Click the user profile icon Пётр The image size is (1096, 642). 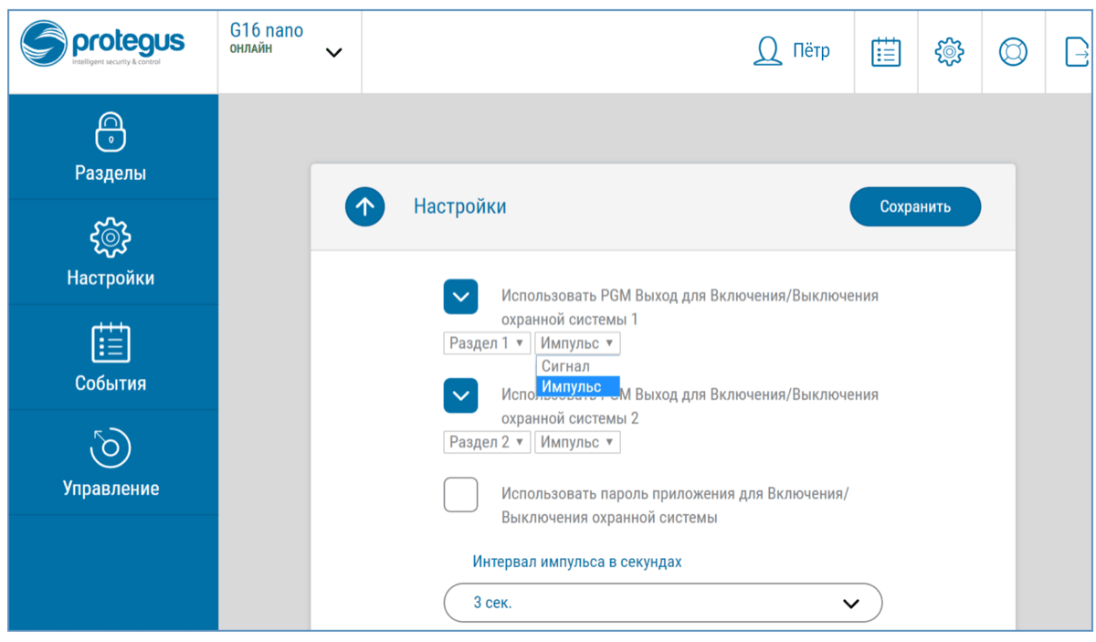pos(767,51)
